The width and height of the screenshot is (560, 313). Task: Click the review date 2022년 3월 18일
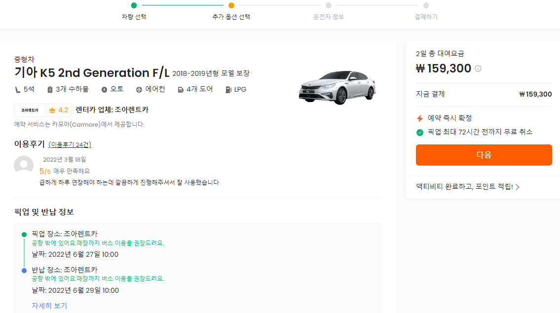pos(65,160)
